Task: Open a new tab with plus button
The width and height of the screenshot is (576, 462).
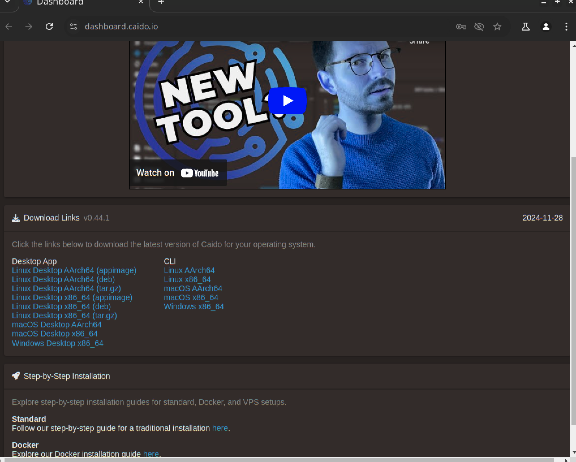Action: [x=161, y=2]
